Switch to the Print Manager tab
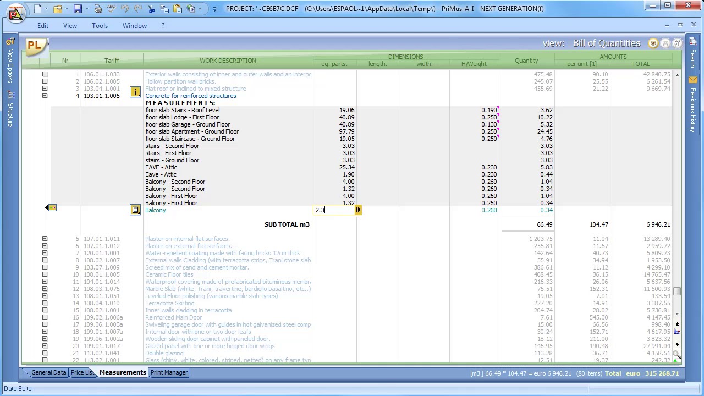The width and height of the screenshot is (704, 396). pos(169,372)
